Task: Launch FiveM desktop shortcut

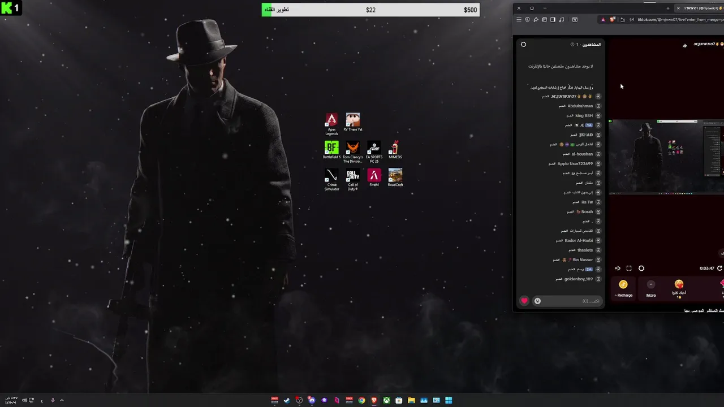Action: pos(374,177)
